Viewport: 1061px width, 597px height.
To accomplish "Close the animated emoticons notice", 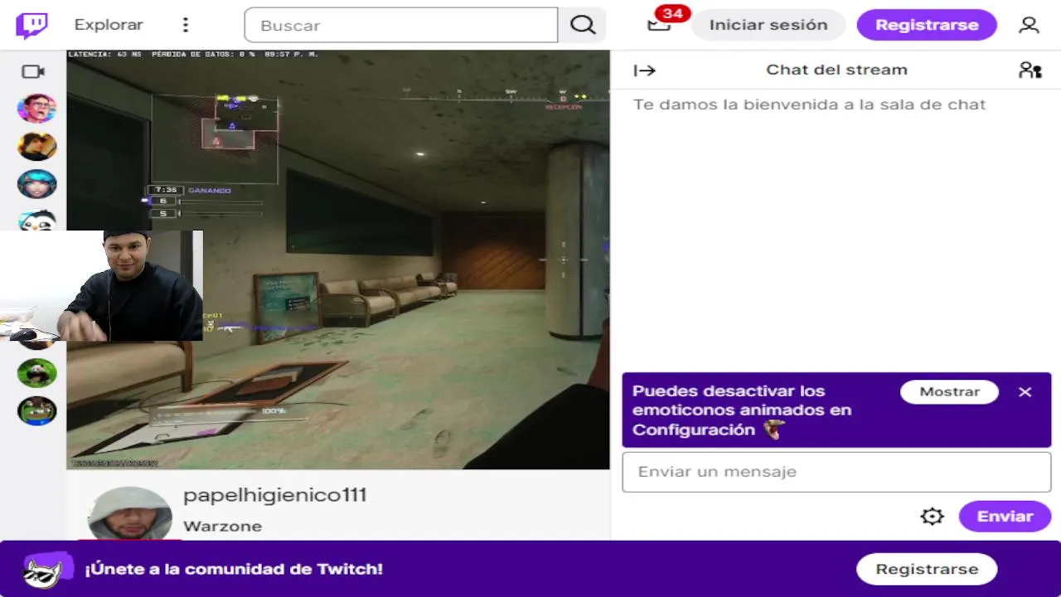I will 1025,392.
